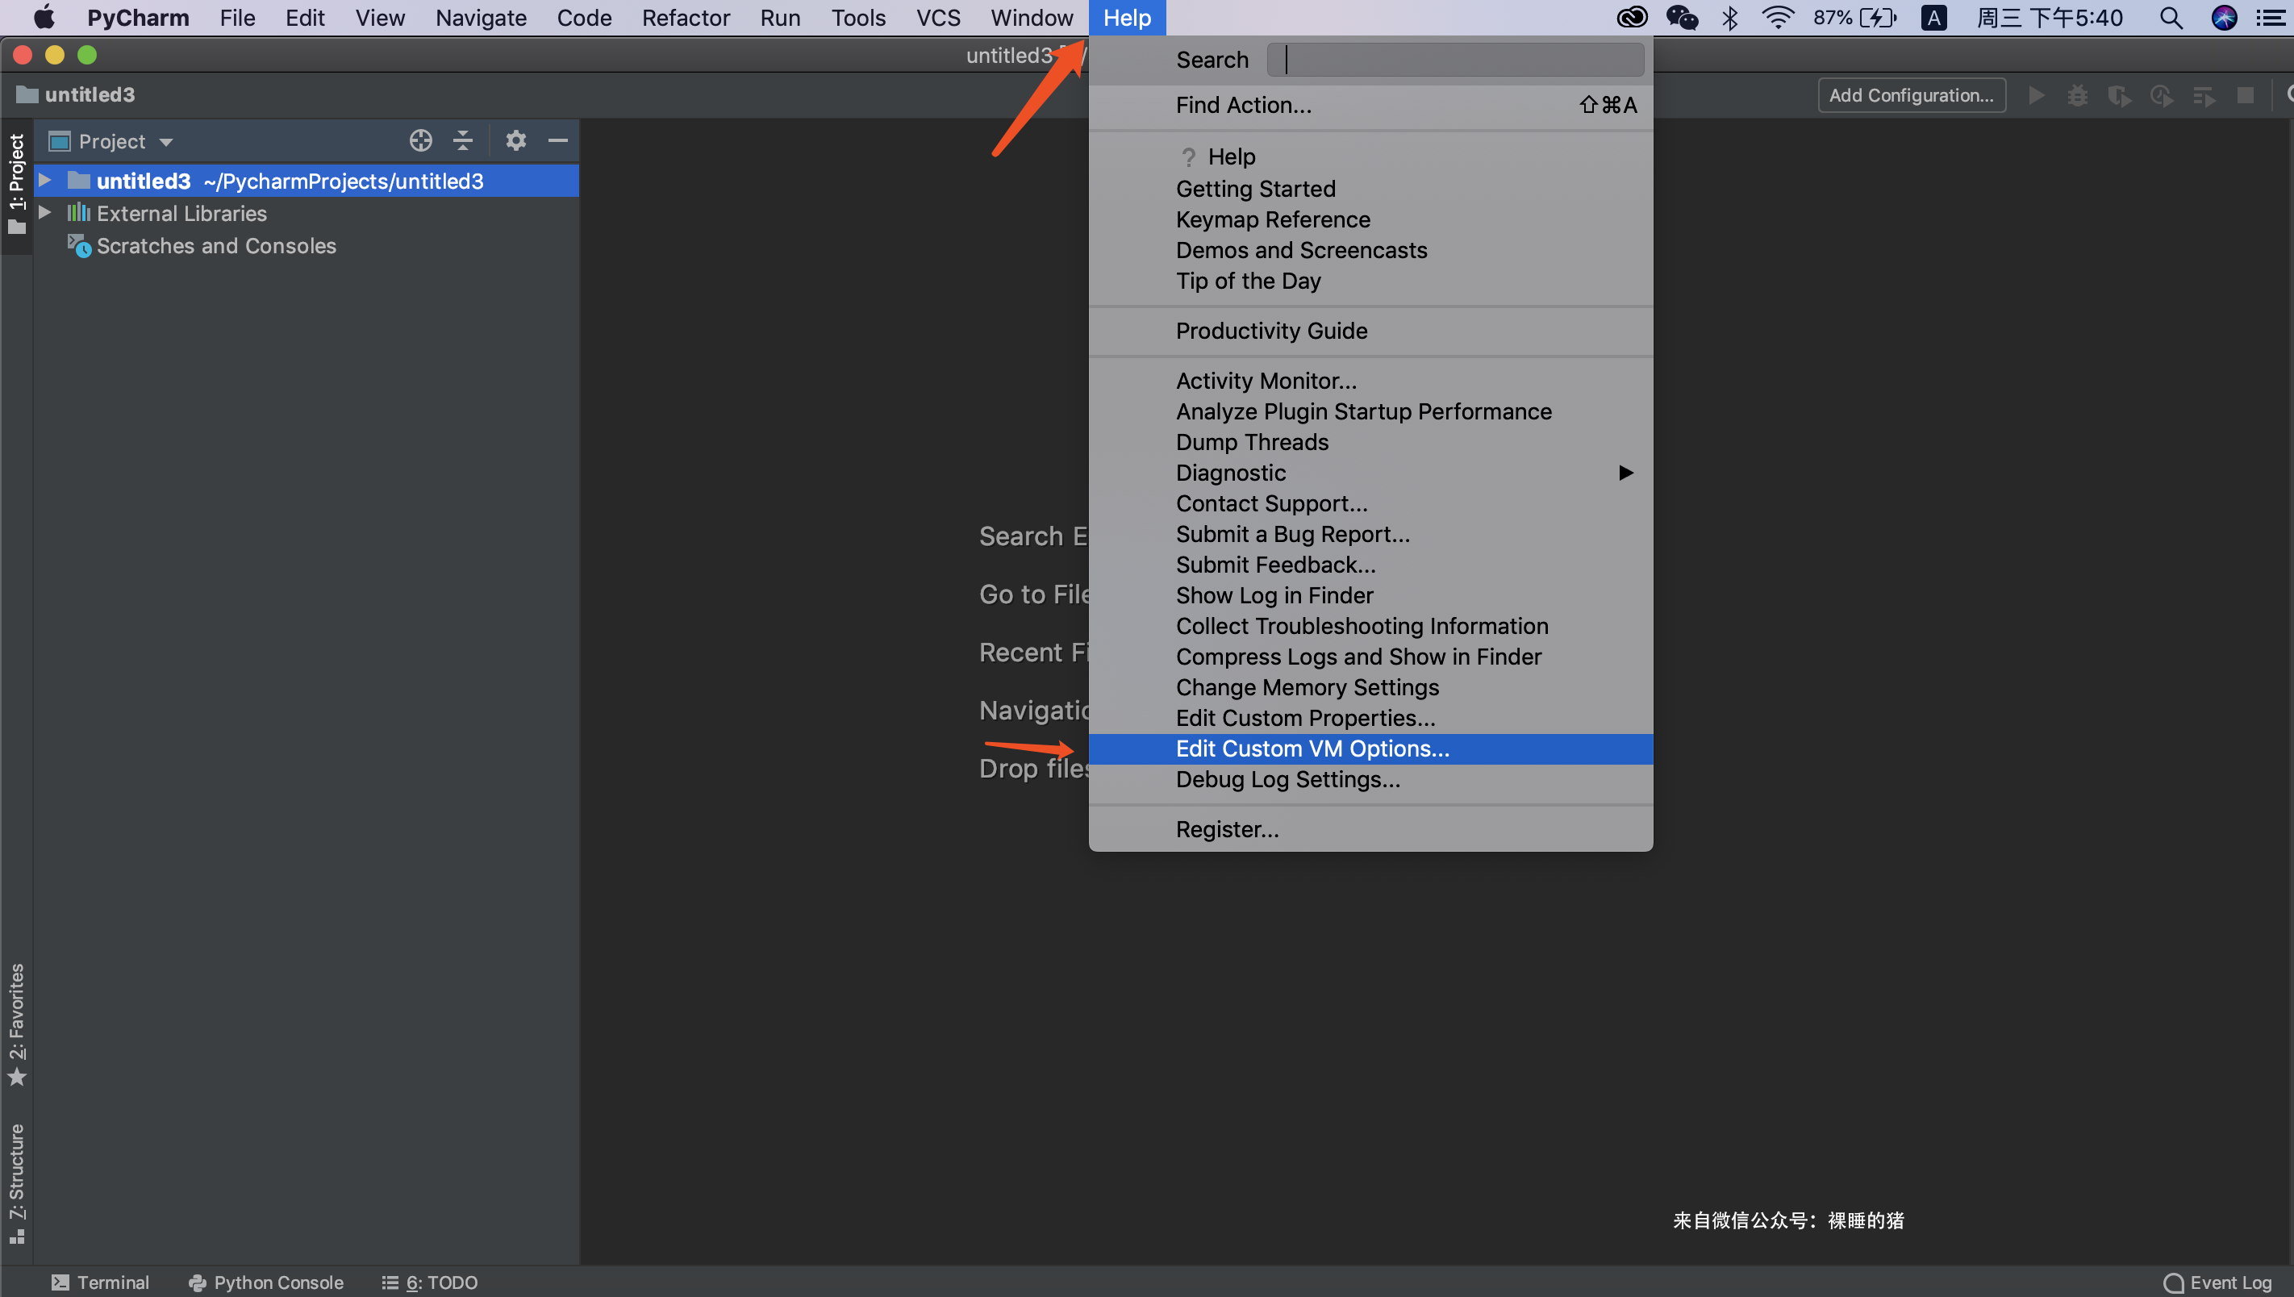
Task: Click the Stop square icon
Action: 2246,95
